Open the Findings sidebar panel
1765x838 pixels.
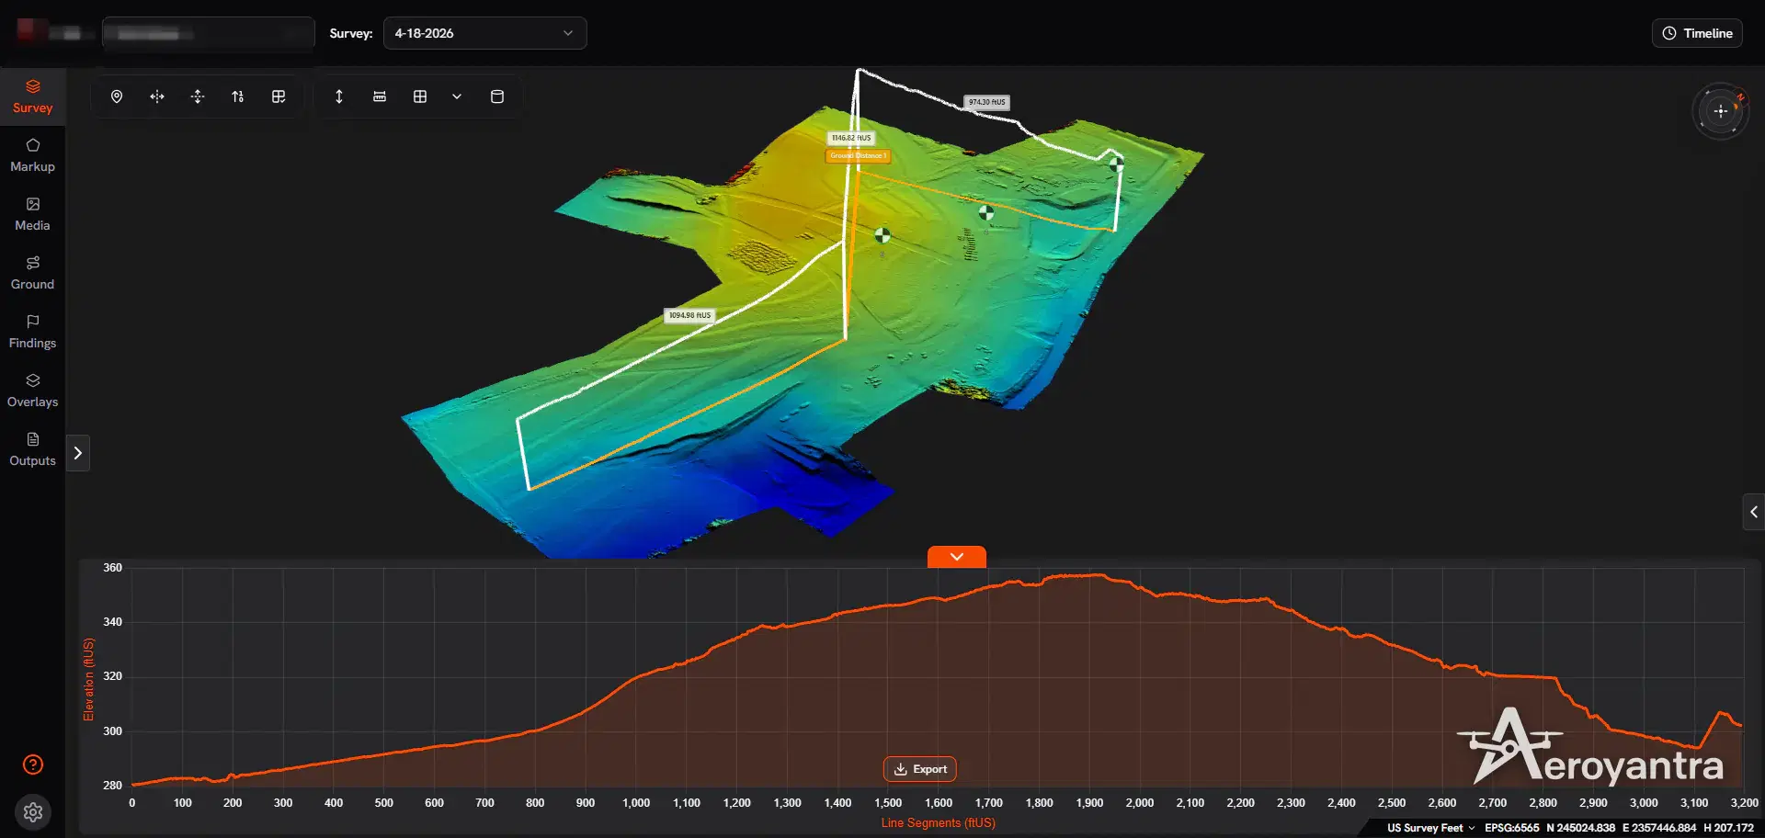tap(32, 332)
